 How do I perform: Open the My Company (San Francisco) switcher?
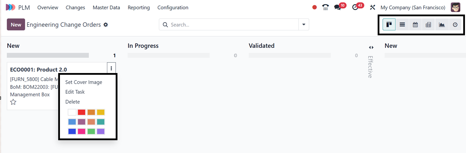(413, 7)
